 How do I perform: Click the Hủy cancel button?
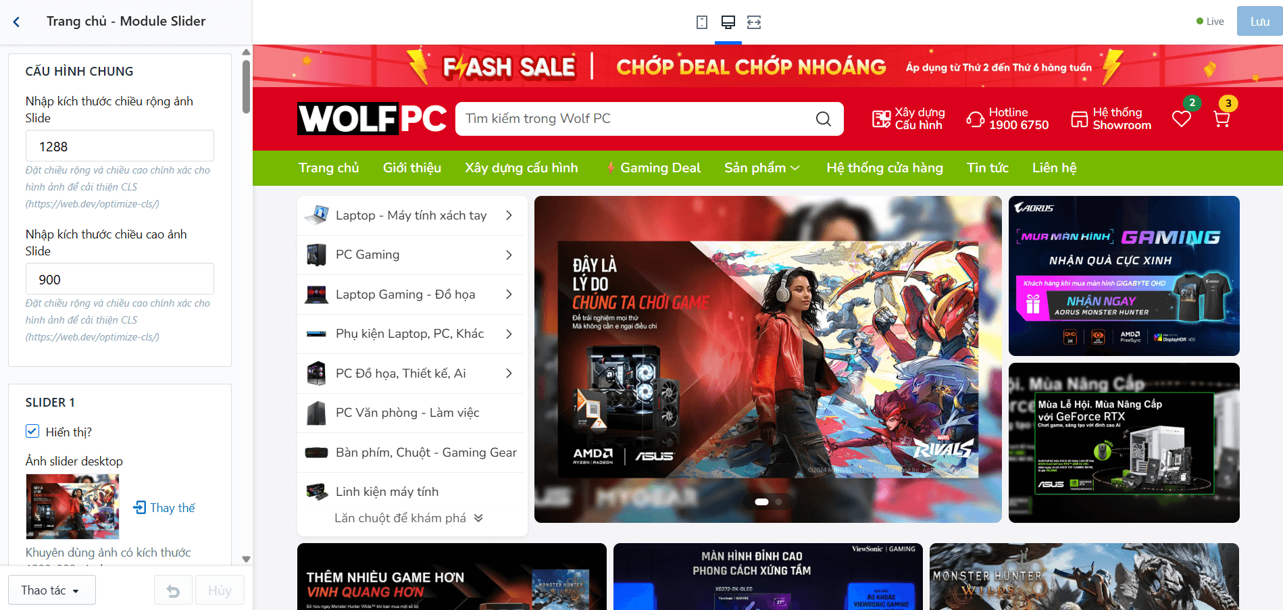pyautogui.click(x=220, y=591)
